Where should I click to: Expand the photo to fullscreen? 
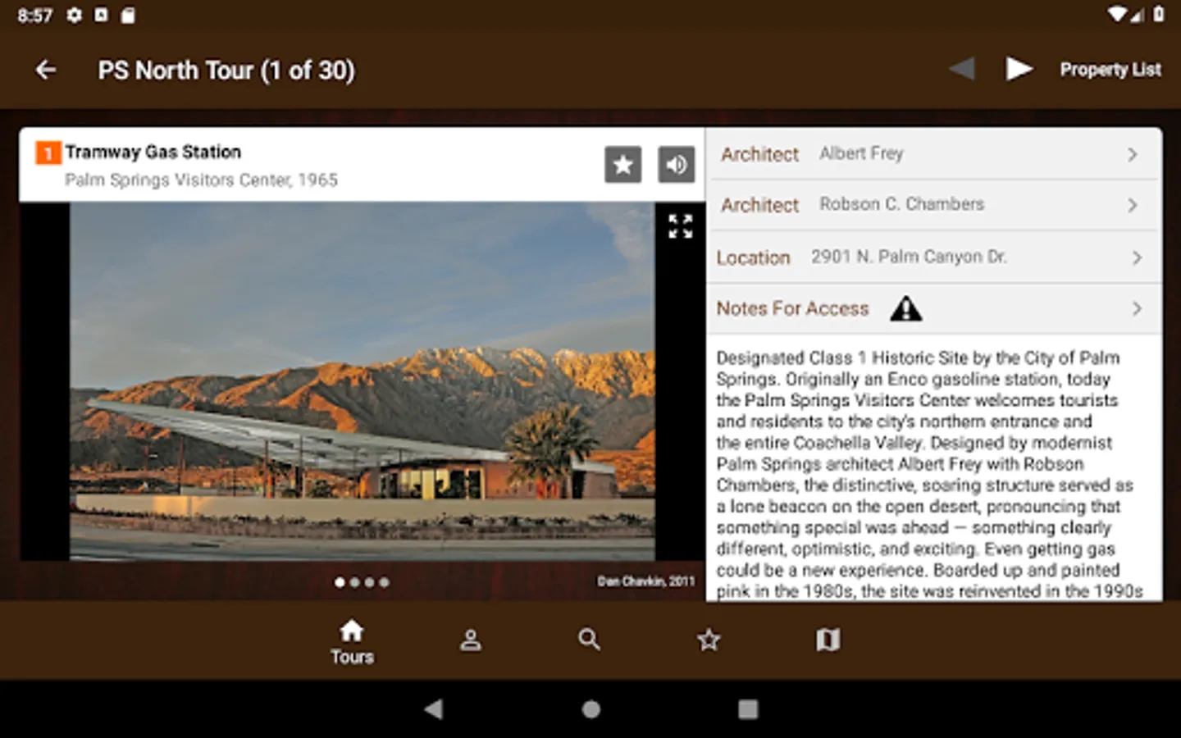pyautogui.click(x=681, y=226)
